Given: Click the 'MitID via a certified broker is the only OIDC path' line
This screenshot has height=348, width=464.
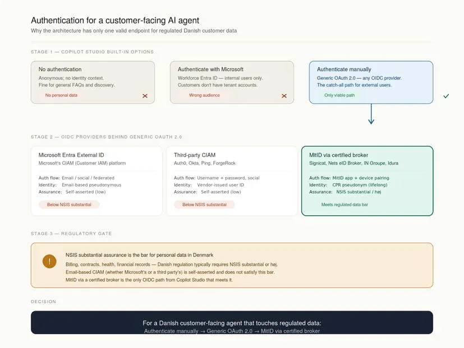Looking at the screenshot, I should (149, 280).
